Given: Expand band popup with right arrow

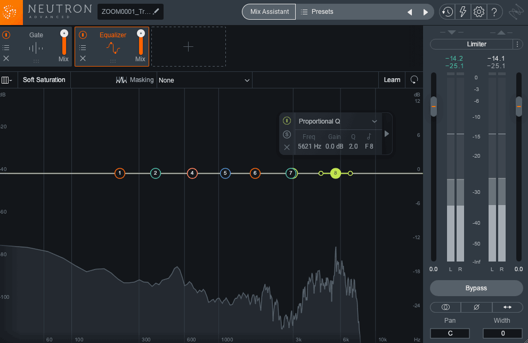Looking at the screenshot, I should [x=387, y=134].
